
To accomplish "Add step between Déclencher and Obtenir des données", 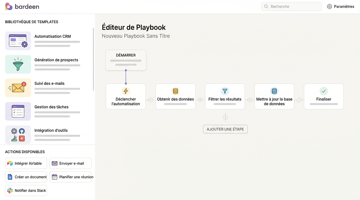I will (151, 100).
